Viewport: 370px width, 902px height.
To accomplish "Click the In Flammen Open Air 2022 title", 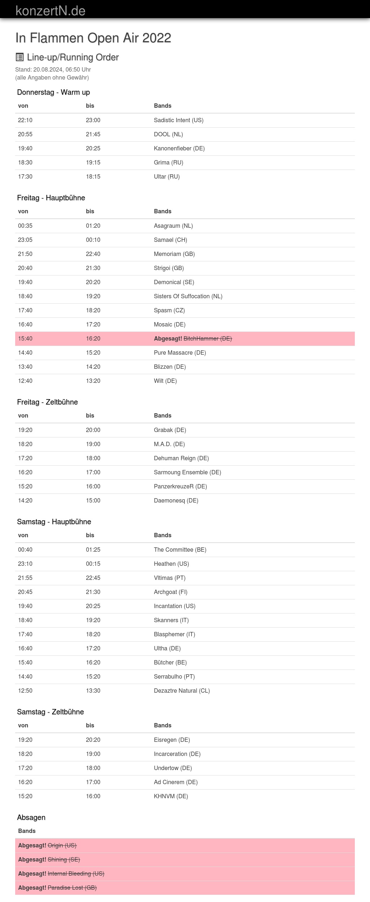I will [x=93, y=38].
